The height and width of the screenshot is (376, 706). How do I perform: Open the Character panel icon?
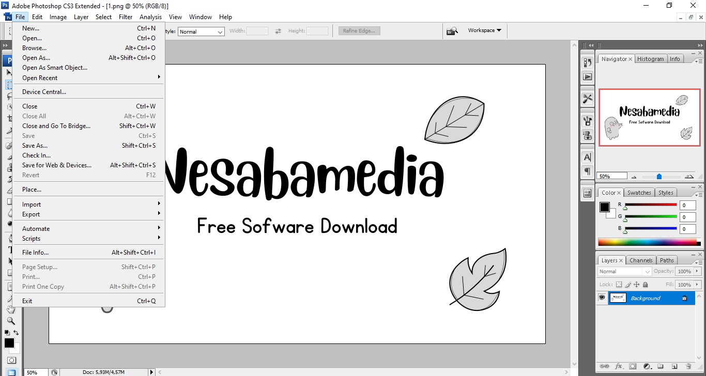tap(587, 157)
